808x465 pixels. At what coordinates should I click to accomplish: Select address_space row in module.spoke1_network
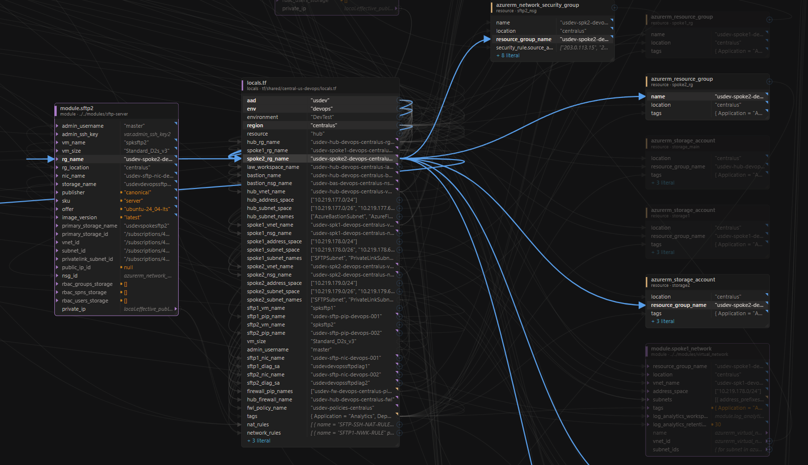708,391
